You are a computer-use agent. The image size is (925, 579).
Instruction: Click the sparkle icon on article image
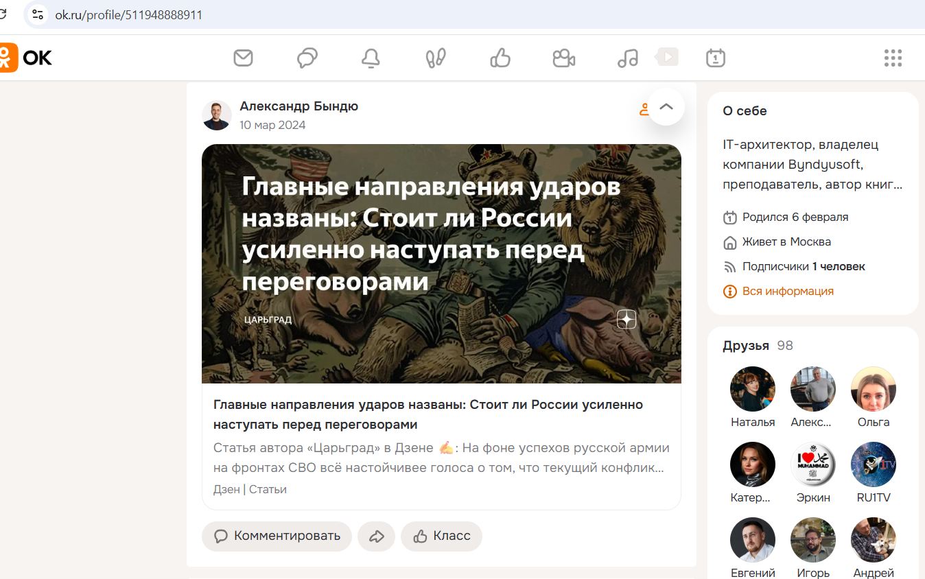coord(627,320)
